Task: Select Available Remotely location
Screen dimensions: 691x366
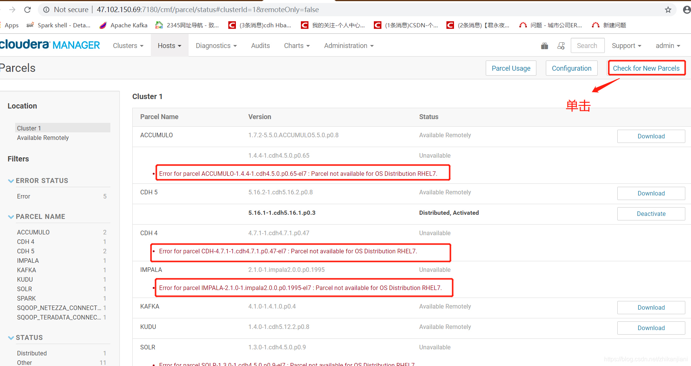Action: [43, 138]
